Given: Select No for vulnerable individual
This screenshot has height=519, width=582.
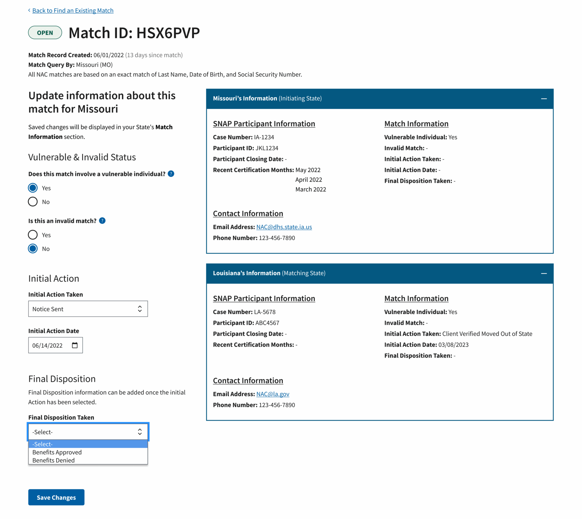Looking at the screenshot, I should coord(33,202).
